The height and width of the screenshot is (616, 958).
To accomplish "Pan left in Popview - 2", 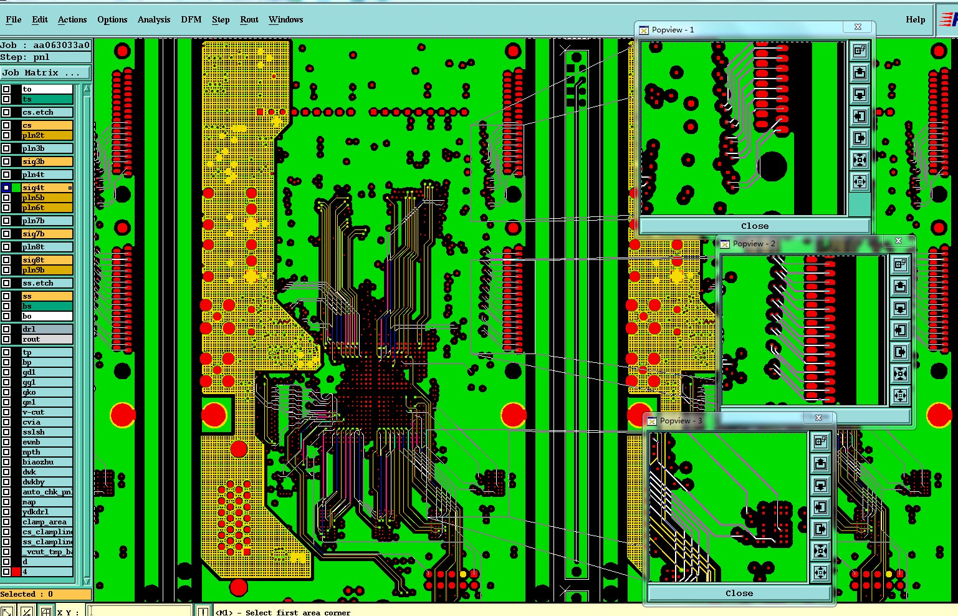I will [899, 330].
